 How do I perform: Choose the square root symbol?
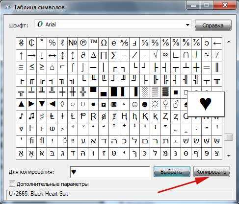155,56
